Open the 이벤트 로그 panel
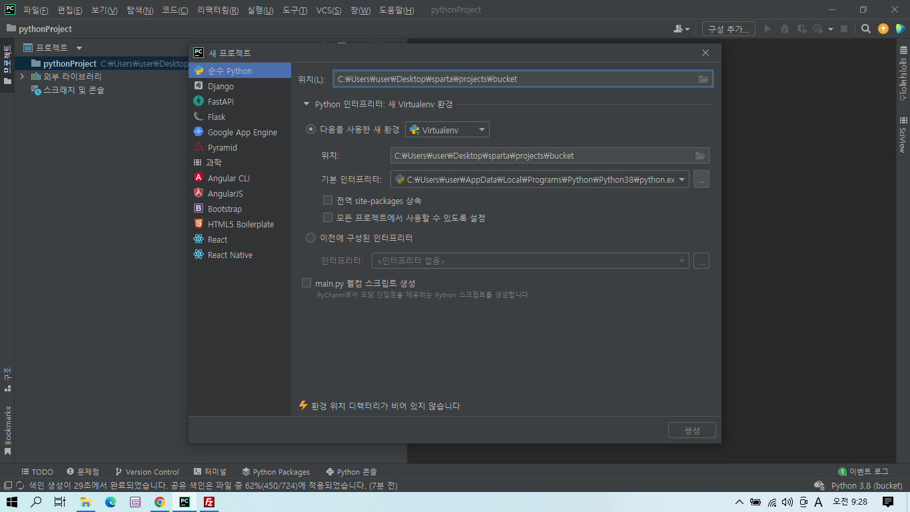 863,471
